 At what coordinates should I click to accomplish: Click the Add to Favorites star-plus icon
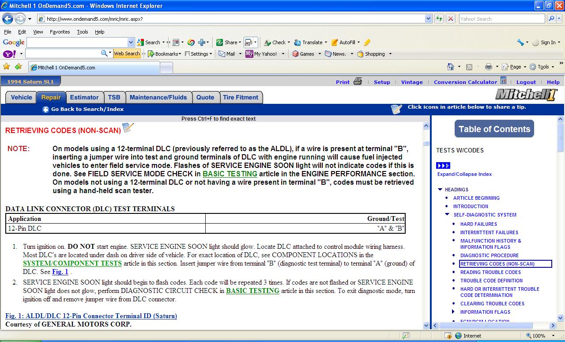click(18, 67)
